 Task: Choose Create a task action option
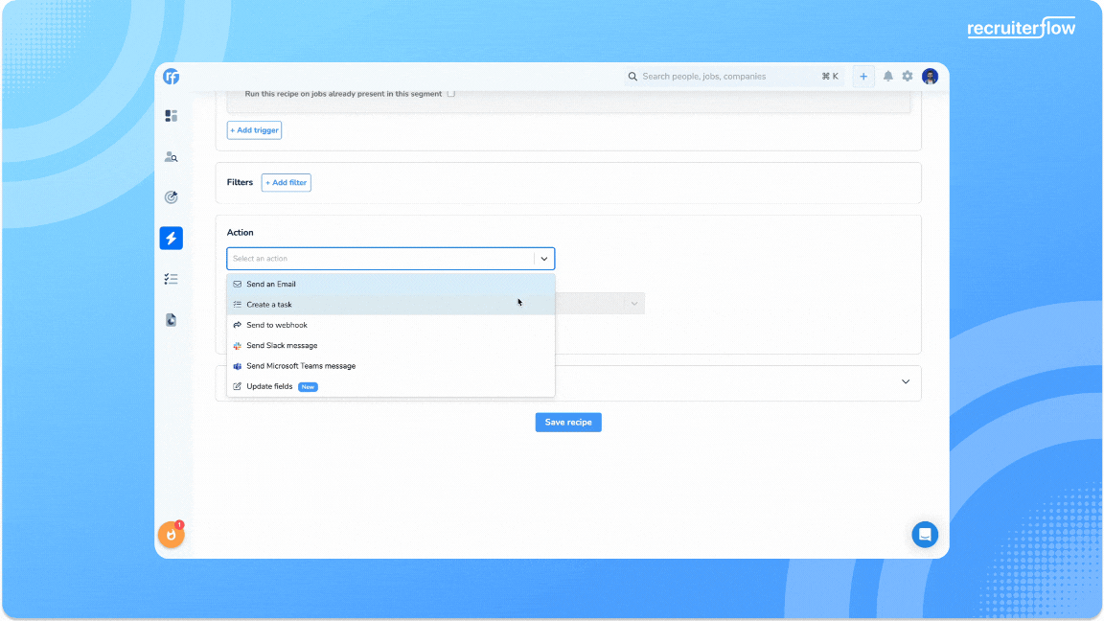[x=269, y=305]
